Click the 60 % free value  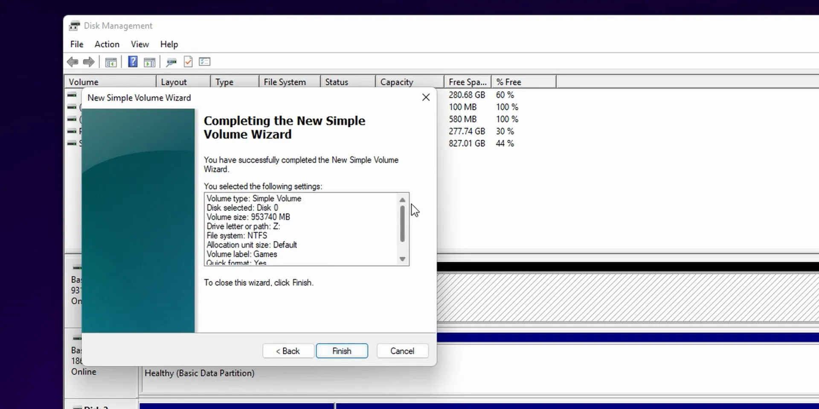[505, 95]
